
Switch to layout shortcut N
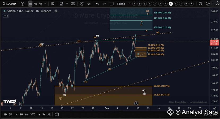pos(165,4)
